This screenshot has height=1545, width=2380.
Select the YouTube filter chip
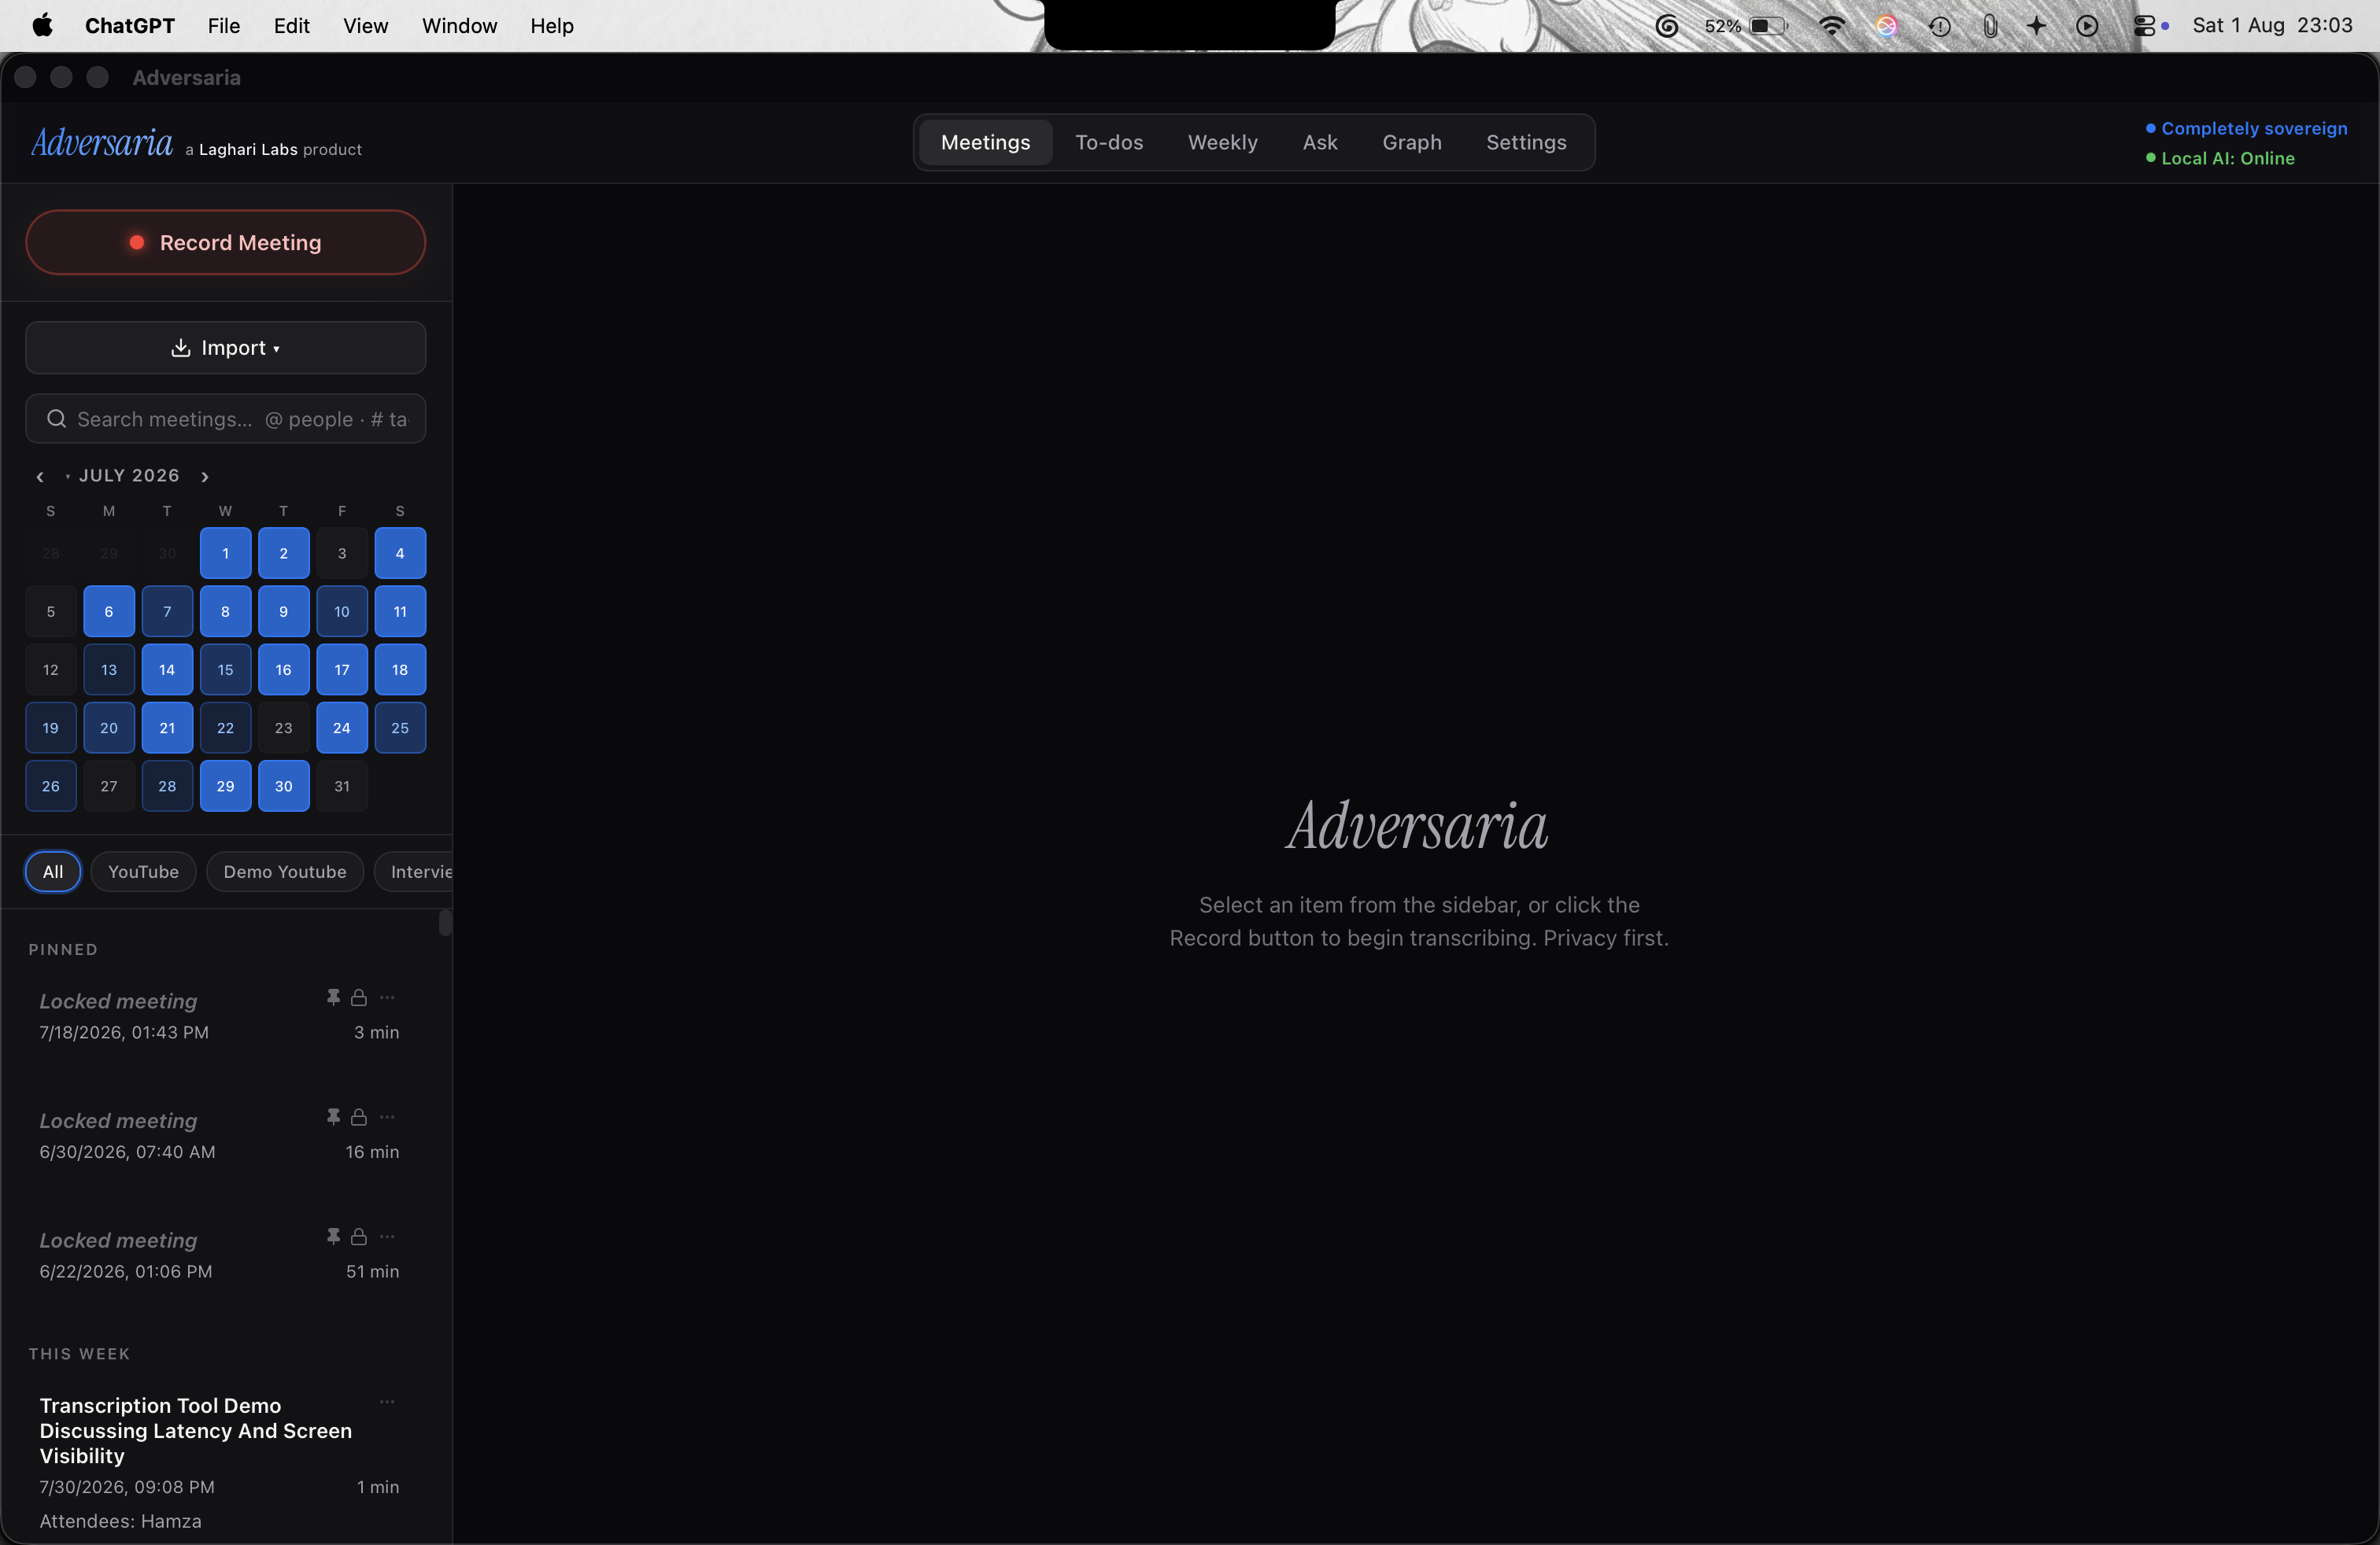[x=143, y=872]
